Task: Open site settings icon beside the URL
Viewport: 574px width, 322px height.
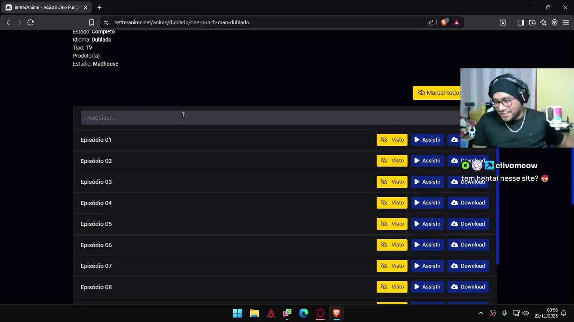Action: point(105,22)
